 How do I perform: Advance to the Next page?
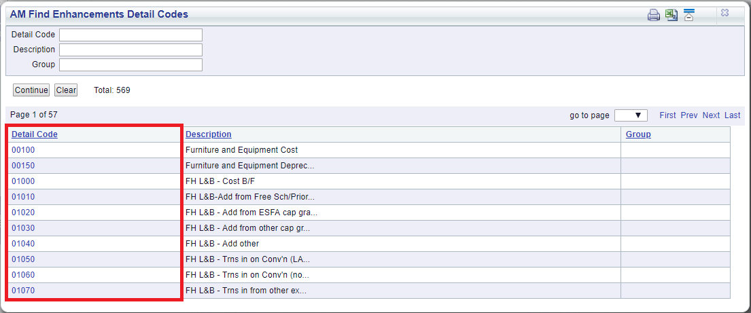(711, 115)
